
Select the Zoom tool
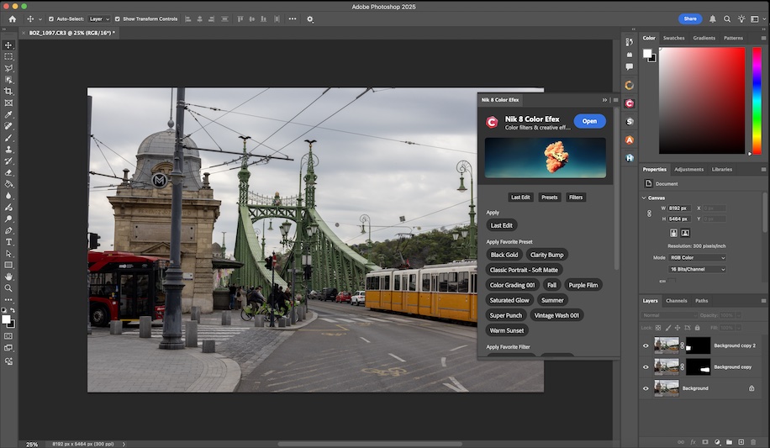tap(8, 287)
